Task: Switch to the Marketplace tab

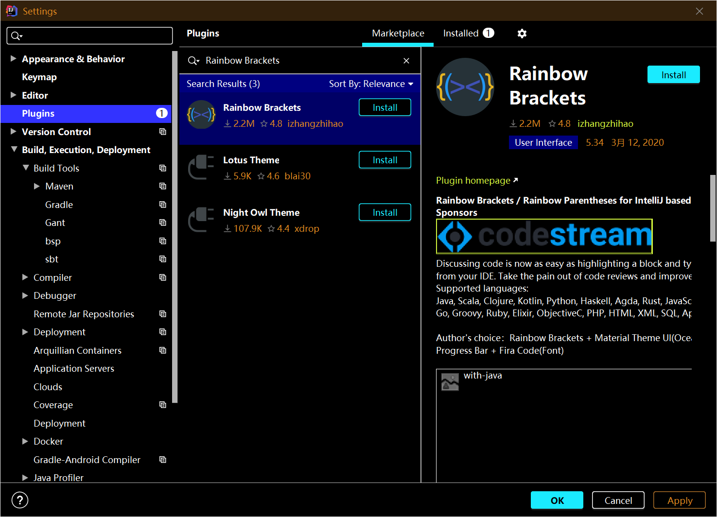Action: point(398,33)
